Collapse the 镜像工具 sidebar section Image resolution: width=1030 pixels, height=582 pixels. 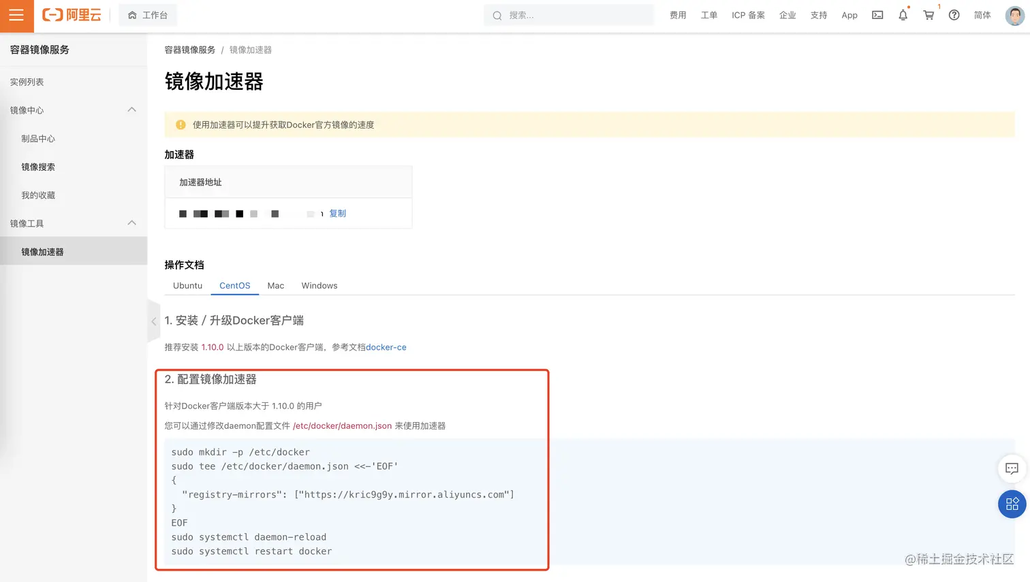coord(131,223)
